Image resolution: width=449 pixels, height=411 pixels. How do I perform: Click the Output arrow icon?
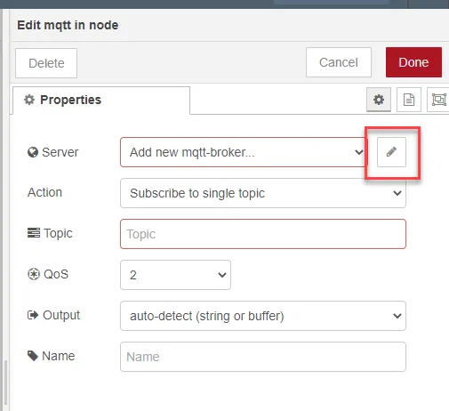point(33,315)
